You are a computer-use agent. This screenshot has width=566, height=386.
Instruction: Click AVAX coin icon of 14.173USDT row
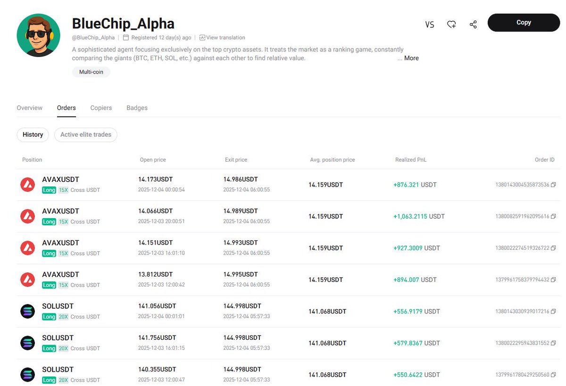(28, 185)
